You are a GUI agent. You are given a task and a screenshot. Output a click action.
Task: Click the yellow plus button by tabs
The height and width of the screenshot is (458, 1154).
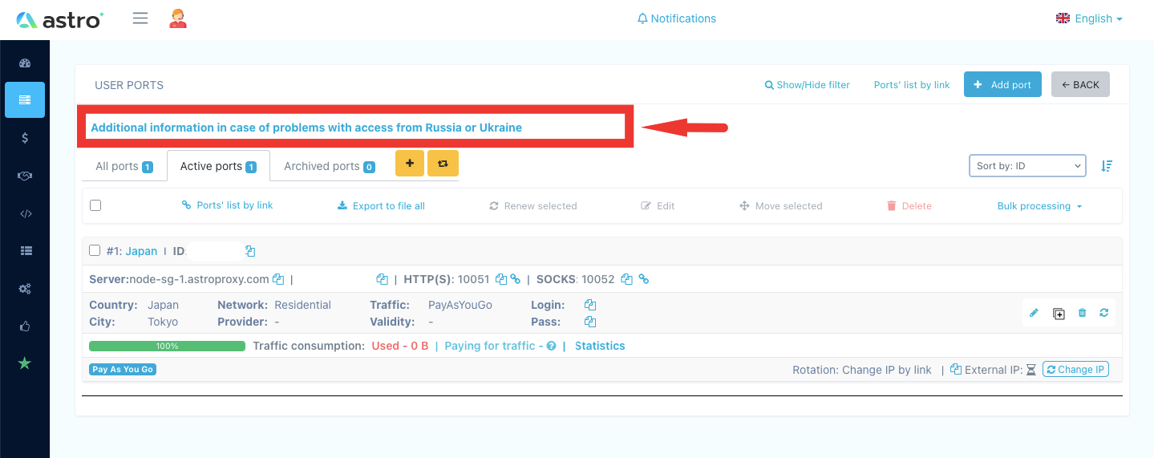(410, 164)
